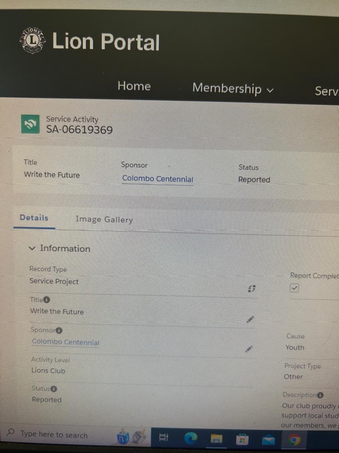This screenshot has width=339, height=453.
Task: Click the green Service Activity record icon
Action: (x=30, y=124)
